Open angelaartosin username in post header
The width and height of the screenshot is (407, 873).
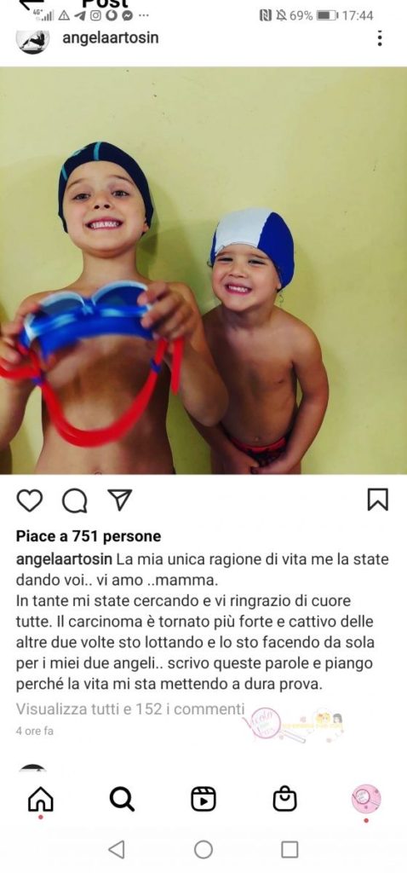click(x=110, y=38)
